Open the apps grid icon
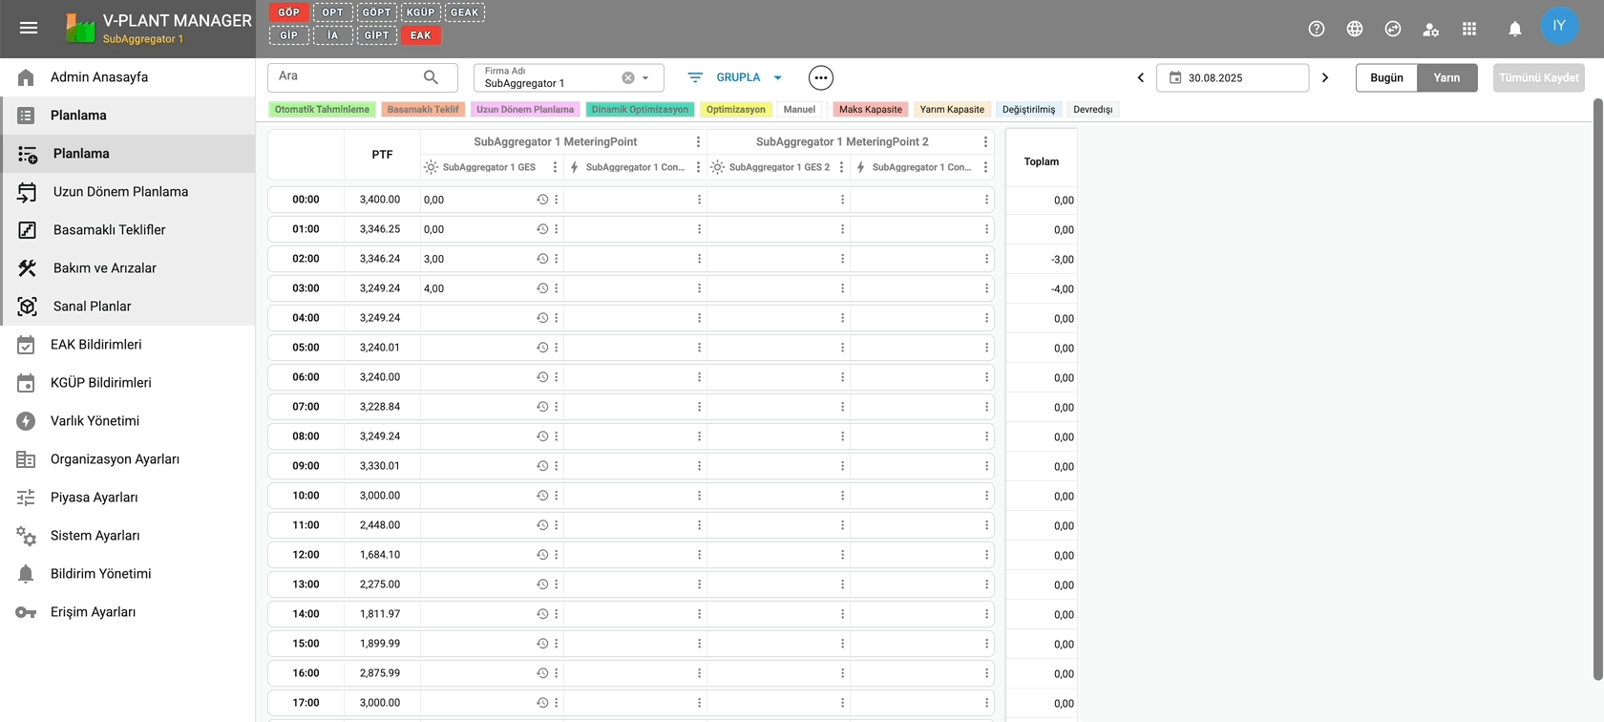The height and width of the screenshot is (722, 1604). [x=1469, y=29]
